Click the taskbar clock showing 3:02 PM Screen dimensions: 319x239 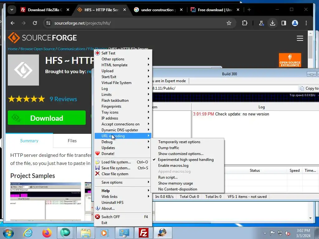pyautogui.click(x=303, y=233)
